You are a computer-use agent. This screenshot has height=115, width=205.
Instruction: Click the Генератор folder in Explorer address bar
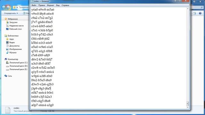tap(23, 7)
